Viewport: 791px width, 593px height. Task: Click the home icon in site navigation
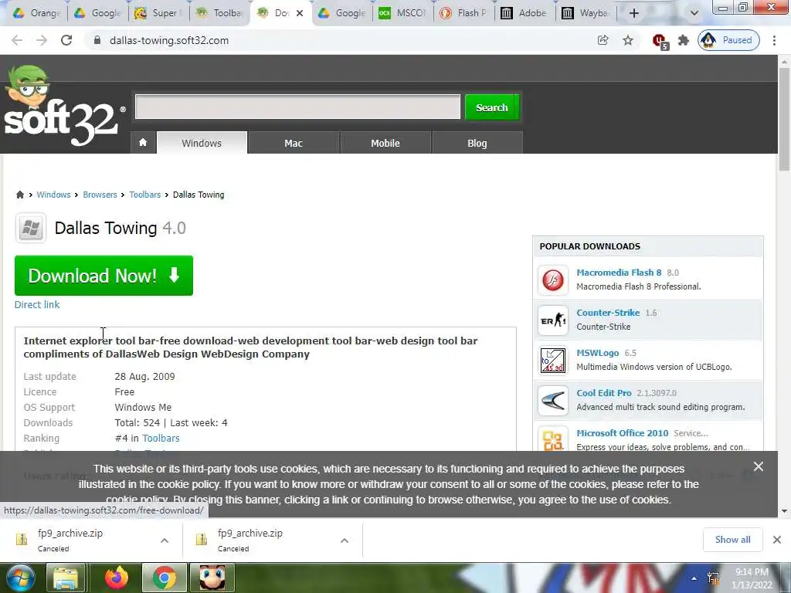143,143
